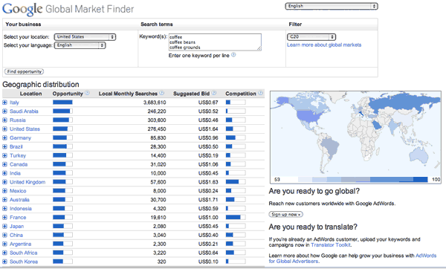The image size is (446, 269).
Task: Expand the United Kingdom row plus icon
Action: click(4, 182)
